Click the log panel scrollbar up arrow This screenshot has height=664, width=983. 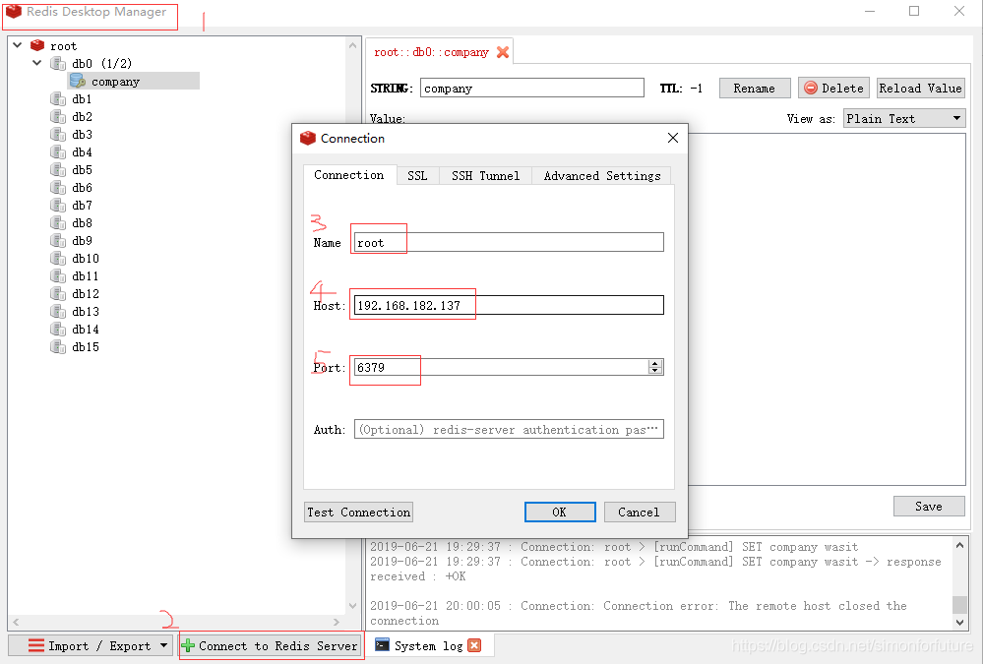[x=959, y=546]
